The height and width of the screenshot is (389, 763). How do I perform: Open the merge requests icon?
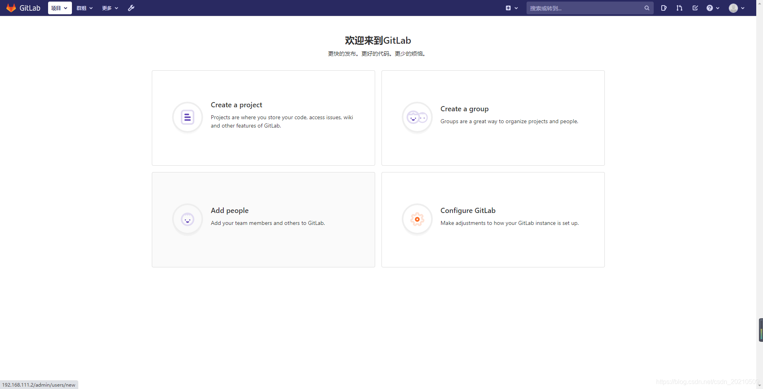pyautogui.click(x=680, y=8)
